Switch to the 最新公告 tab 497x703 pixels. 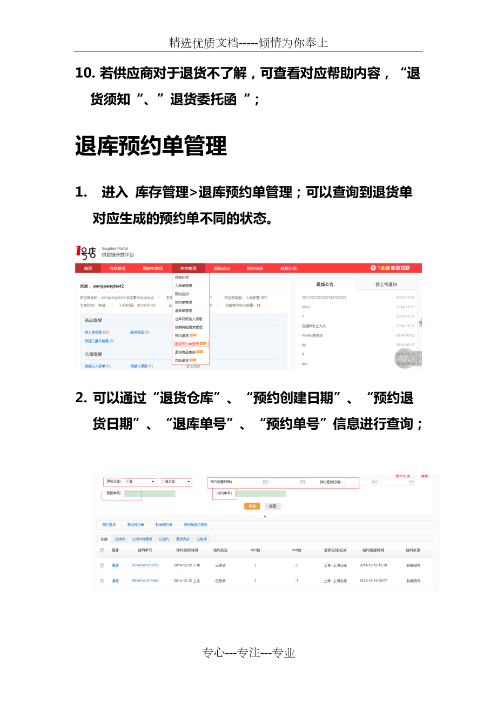pos(325,284)
